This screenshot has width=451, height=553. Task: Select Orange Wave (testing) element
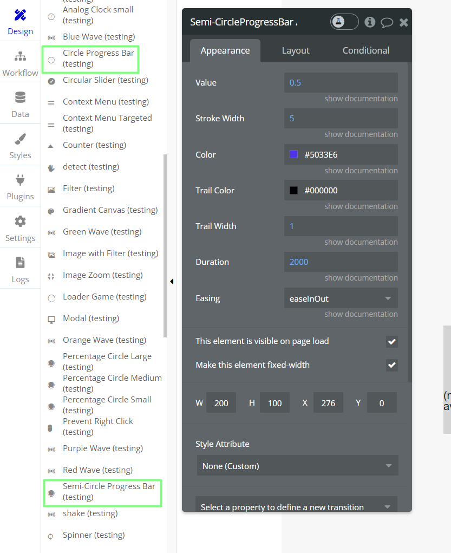tap(104, 340)
